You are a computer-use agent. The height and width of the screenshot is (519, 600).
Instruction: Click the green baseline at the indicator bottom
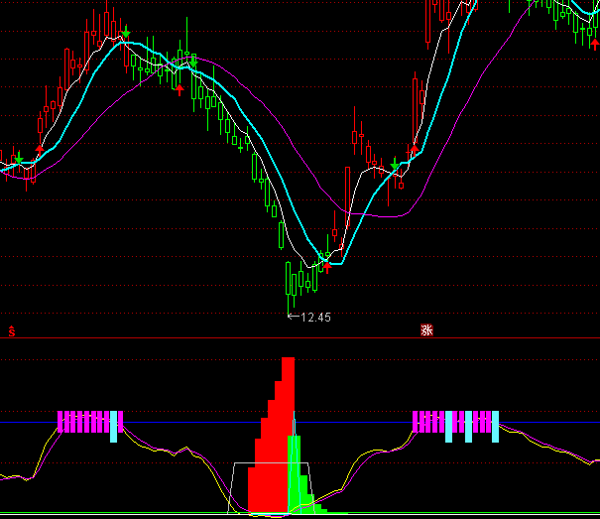point(149,515)
